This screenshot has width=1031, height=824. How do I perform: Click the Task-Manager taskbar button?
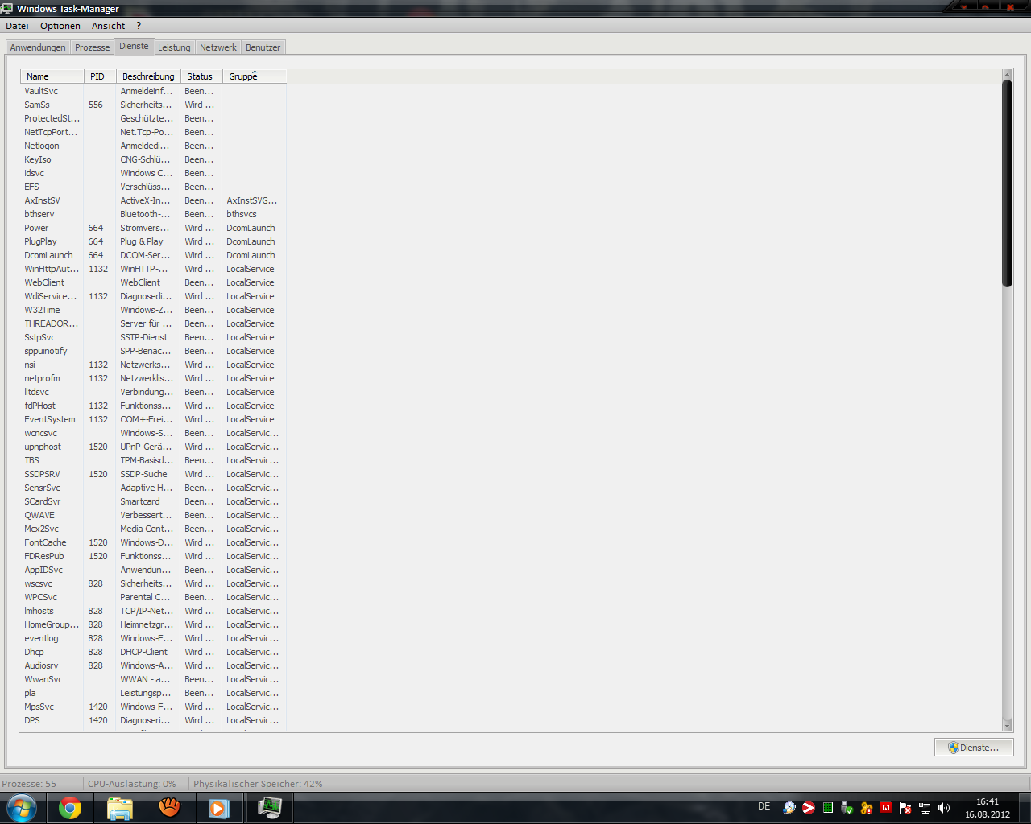pyautogui.click(x=269, y=808)
